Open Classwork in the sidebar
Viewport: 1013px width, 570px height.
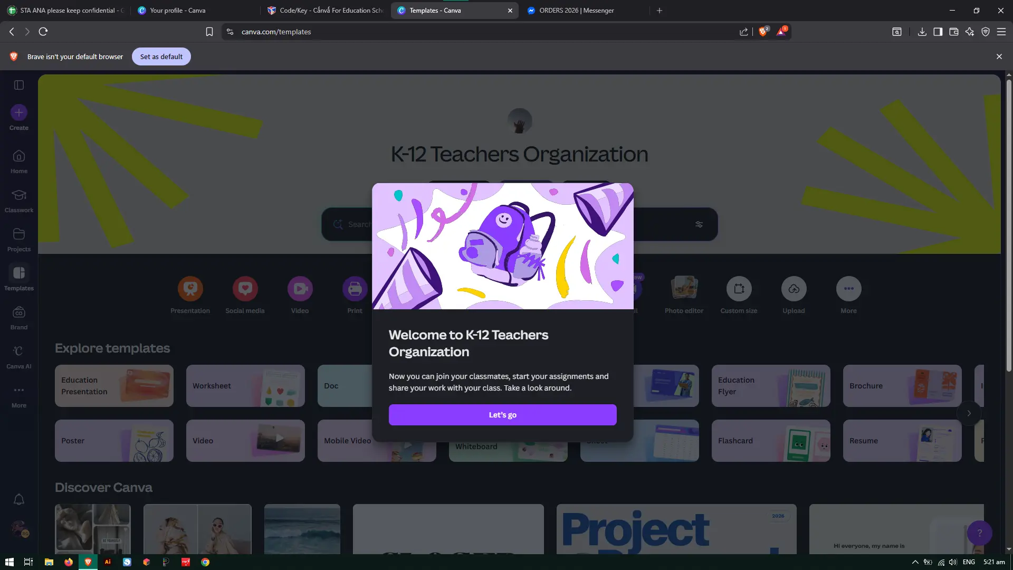click(x=19, y=201)
